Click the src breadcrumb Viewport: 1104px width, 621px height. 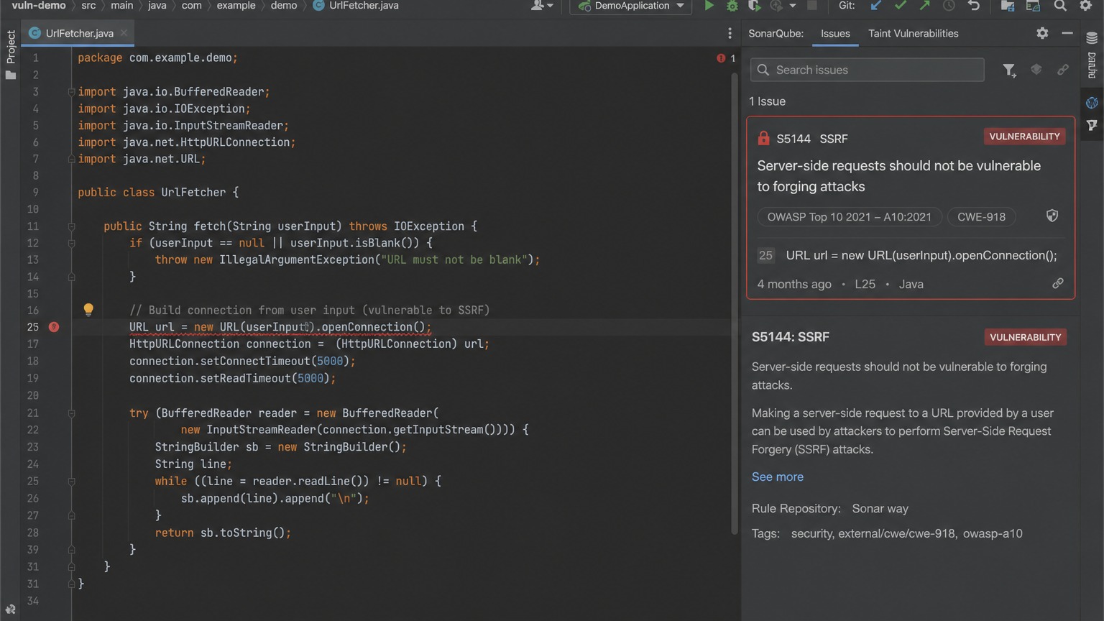point(88,6)
